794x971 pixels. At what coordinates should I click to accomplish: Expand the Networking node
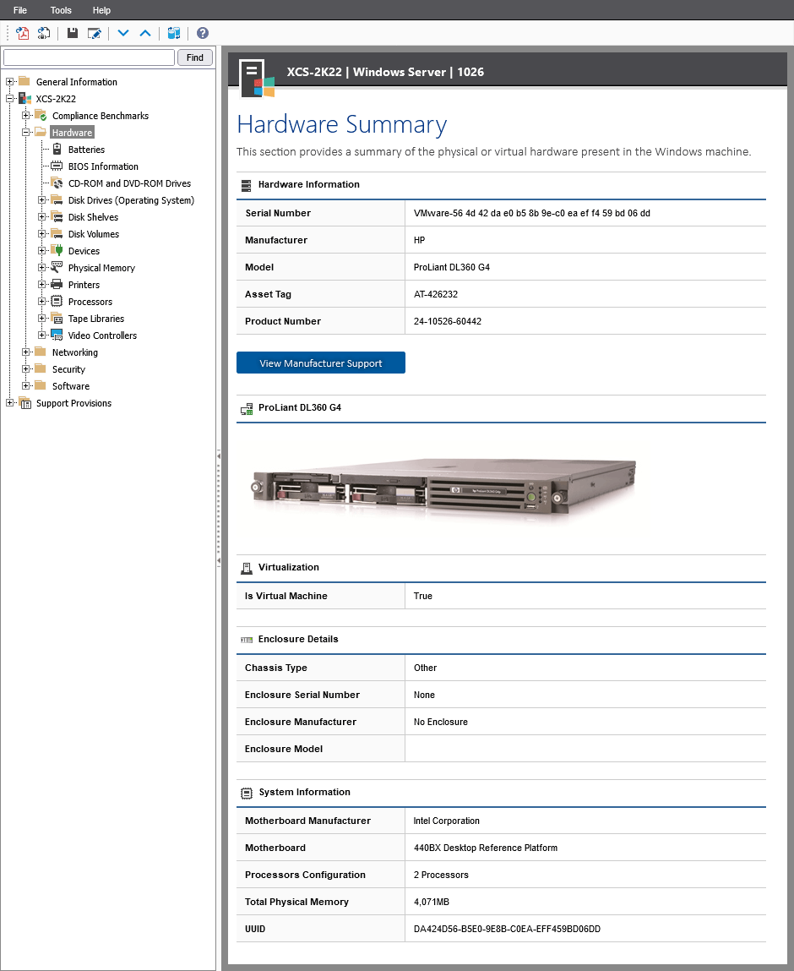(x=26, y=352)
